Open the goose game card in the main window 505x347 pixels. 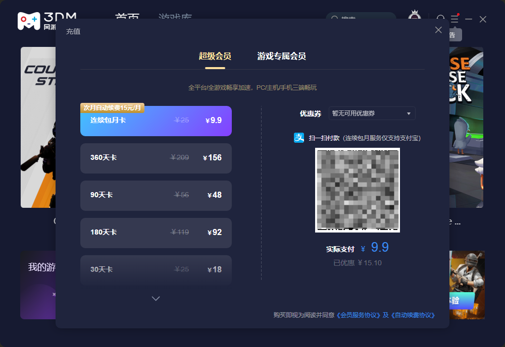(466, 128)
